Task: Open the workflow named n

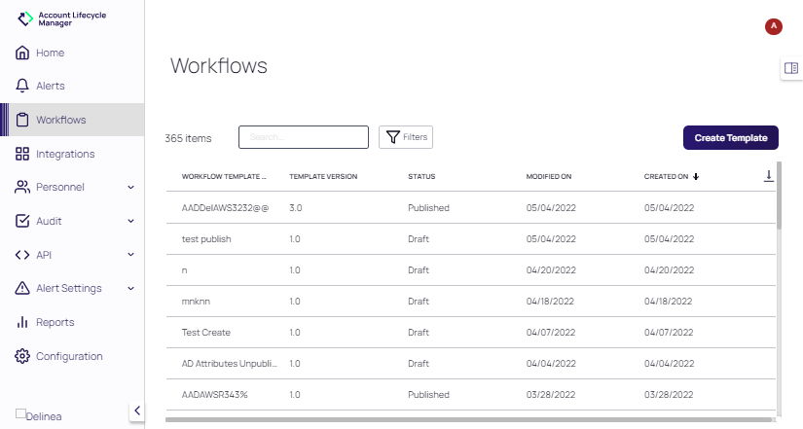Action: pos(471,270)
